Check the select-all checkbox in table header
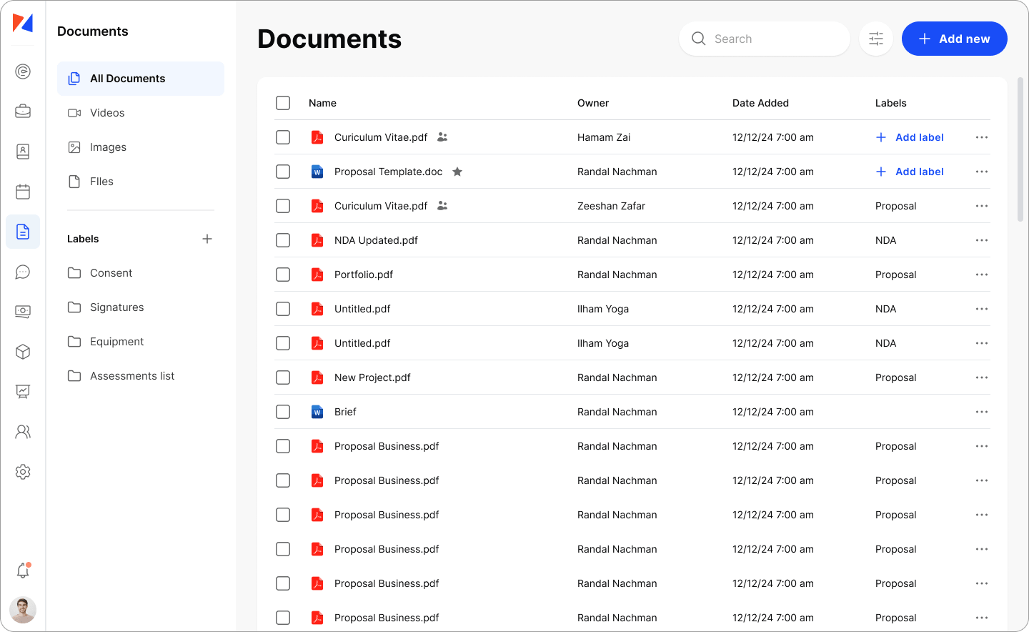1029x632 pixels. click(x=282, y=102)
